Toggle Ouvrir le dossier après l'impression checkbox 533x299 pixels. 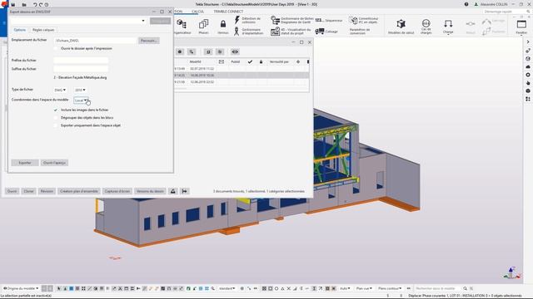coord(56,48)
